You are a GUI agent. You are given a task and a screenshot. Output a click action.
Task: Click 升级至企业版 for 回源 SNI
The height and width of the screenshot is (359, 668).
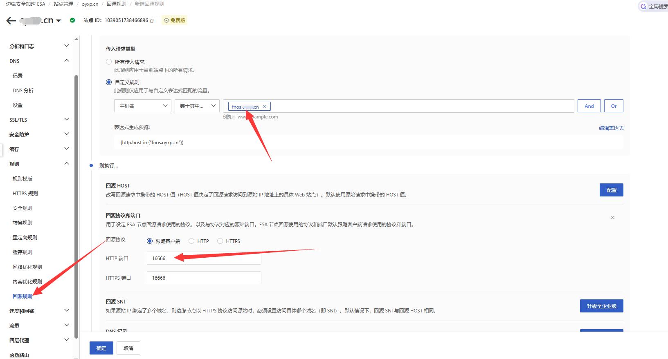602,306
